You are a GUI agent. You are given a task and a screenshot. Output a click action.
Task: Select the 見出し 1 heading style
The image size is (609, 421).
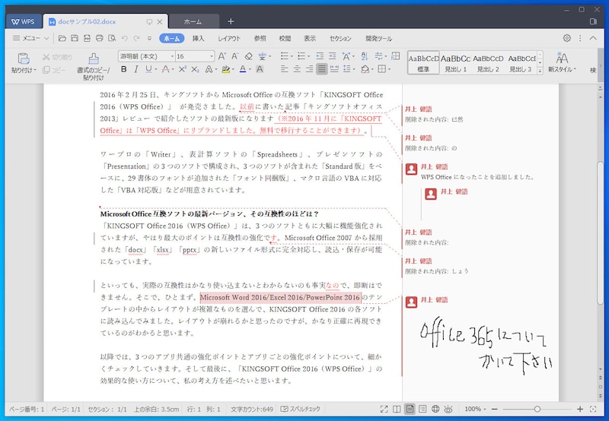pos(455,62)
